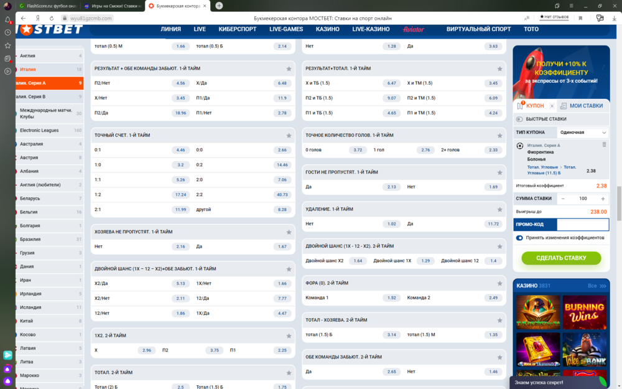Click the browser back arrow
The height and width of the screenshot is (389, 622).
click(24, 18)
